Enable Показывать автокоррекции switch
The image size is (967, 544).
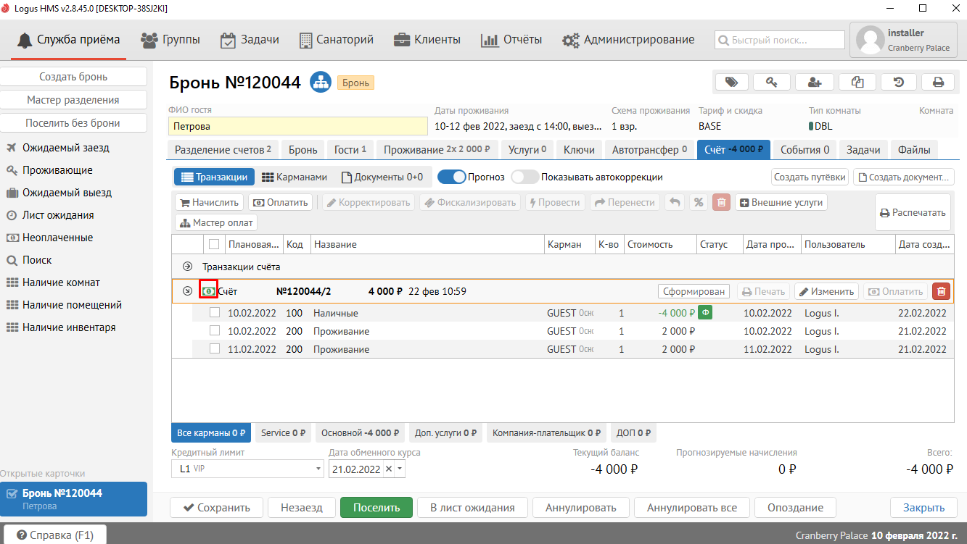(x=524, y=177)
